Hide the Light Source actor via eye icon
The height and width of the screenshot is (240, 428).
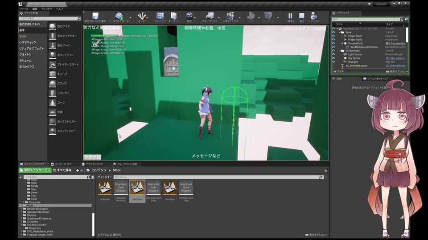pos(333,54)
